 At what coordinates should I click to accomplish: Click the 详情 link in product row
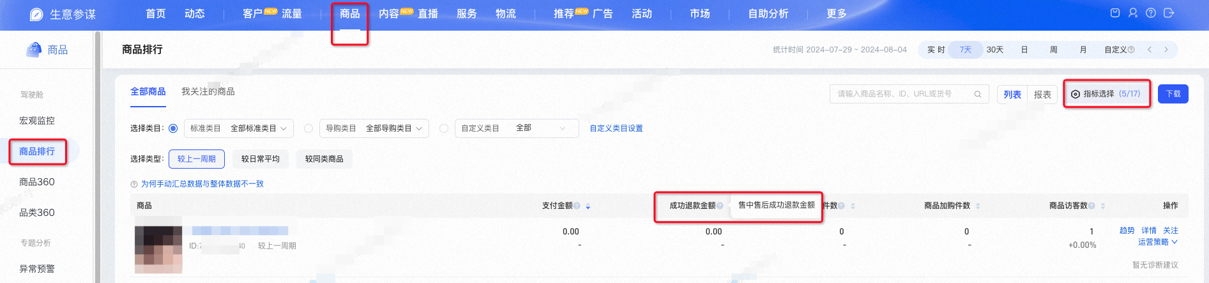(1149, 231)
